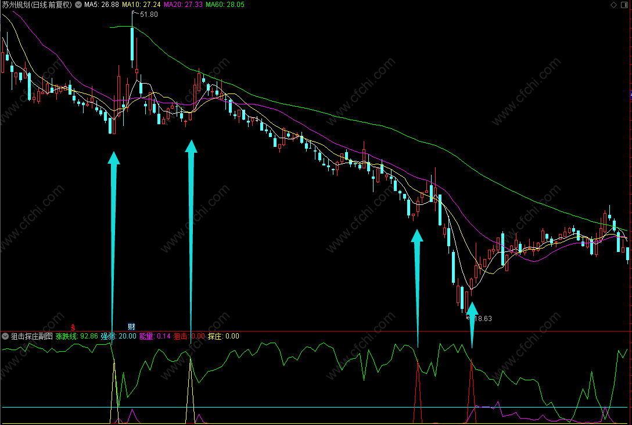632x425 pixels.
Task: Click the MA60: 28.05 label
Action: [x=225, y=5]
